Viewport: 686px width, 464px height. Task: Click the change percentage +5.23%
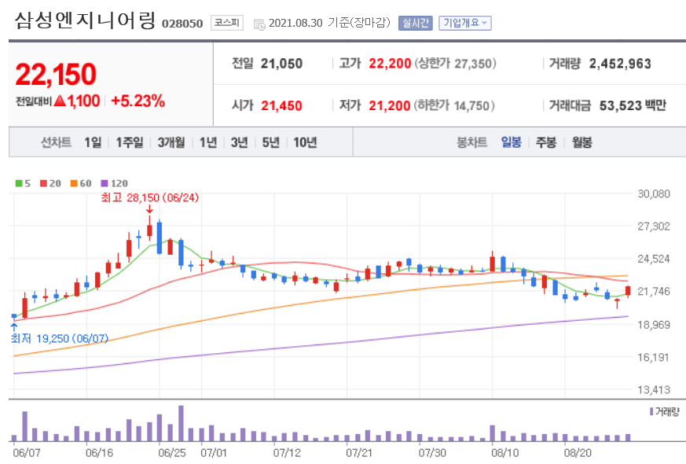pos(138,101)
